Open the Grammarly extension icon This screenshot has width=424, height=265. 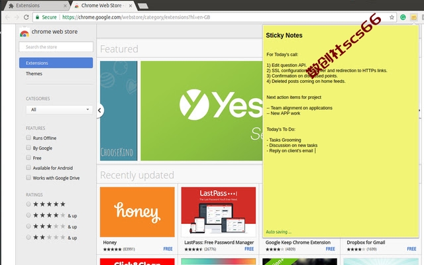[403, 17]
